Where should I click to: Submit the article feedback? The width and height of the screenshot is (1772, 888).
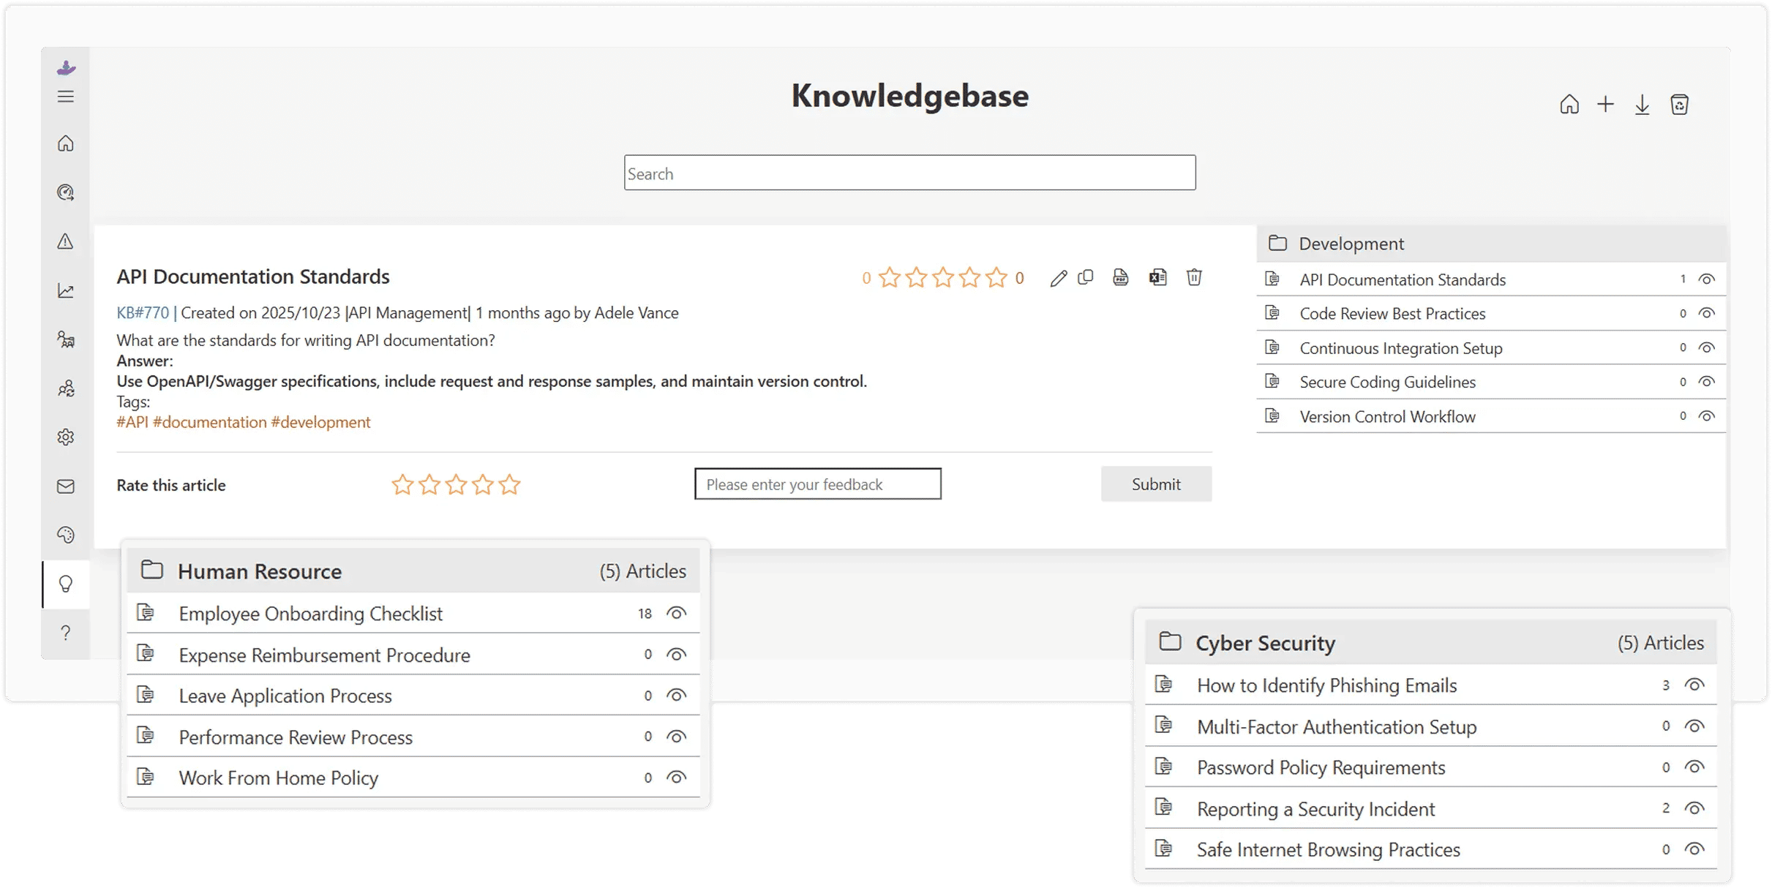pos(1156,483)
